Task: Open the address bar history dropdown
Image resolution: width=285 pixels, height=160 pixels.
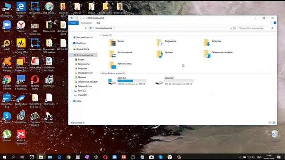Action: [231, 28]
